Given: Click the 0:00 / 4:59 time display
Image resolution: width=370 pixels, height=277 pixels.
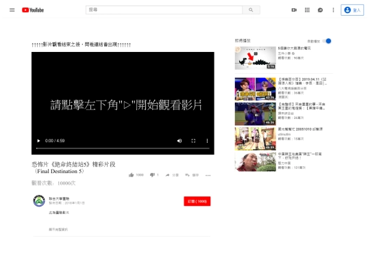Looking at the screenshot, I should click(x=55, y=141).
